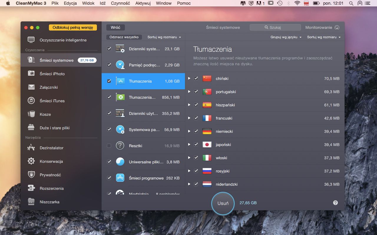This screenshot has height=235, width=377.
Task: Click the Dzienniki systemowe log icon
Action: [x=120, y=49]
